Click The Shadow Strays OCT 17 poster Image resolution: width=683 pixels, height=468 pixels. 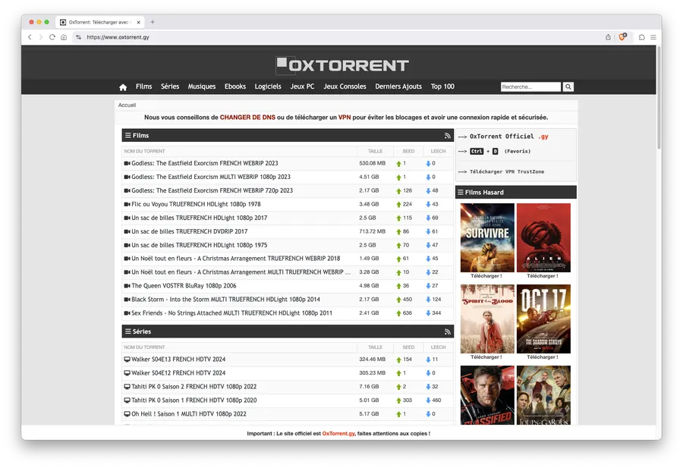coord(543,319)
